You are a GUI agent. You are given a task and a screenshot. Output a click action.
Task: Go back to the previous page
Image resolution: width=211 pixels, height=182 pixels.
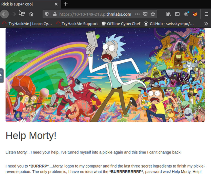5,14
